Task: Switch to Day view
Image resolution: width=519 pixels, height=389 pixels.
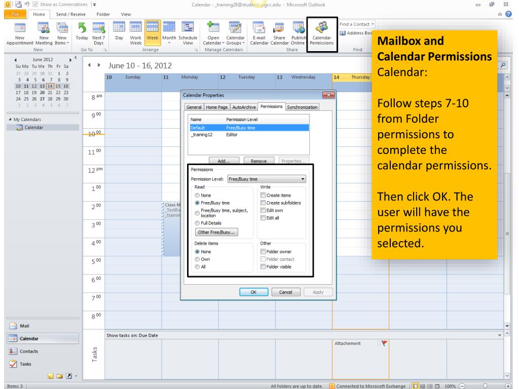Action: pyautogui.click(x=119, y=31)
